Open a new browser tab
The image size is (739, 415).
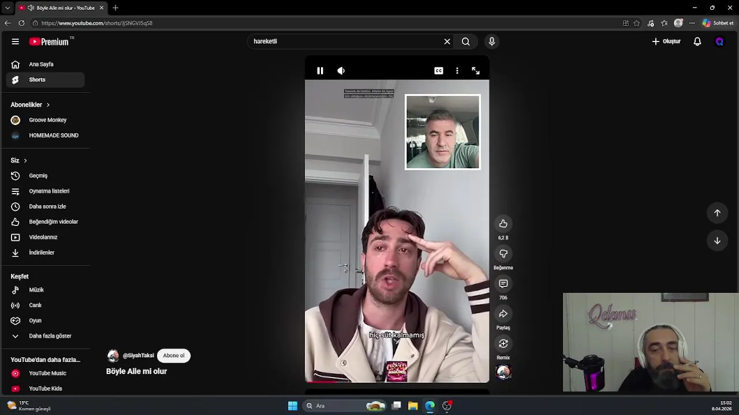point(115,8)
